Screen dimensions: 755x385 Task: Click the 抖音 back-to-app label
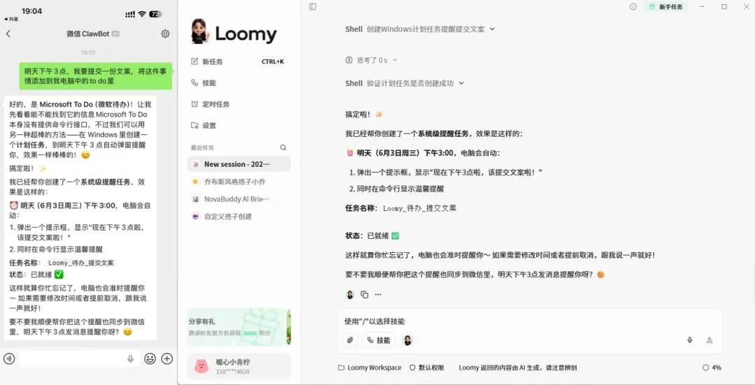click(12, 20)
